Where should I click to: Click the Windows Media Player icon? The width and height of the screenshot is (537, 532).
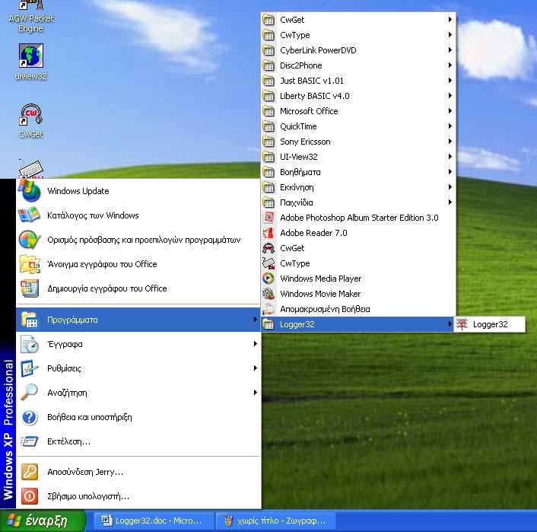[x=268, y=279]
